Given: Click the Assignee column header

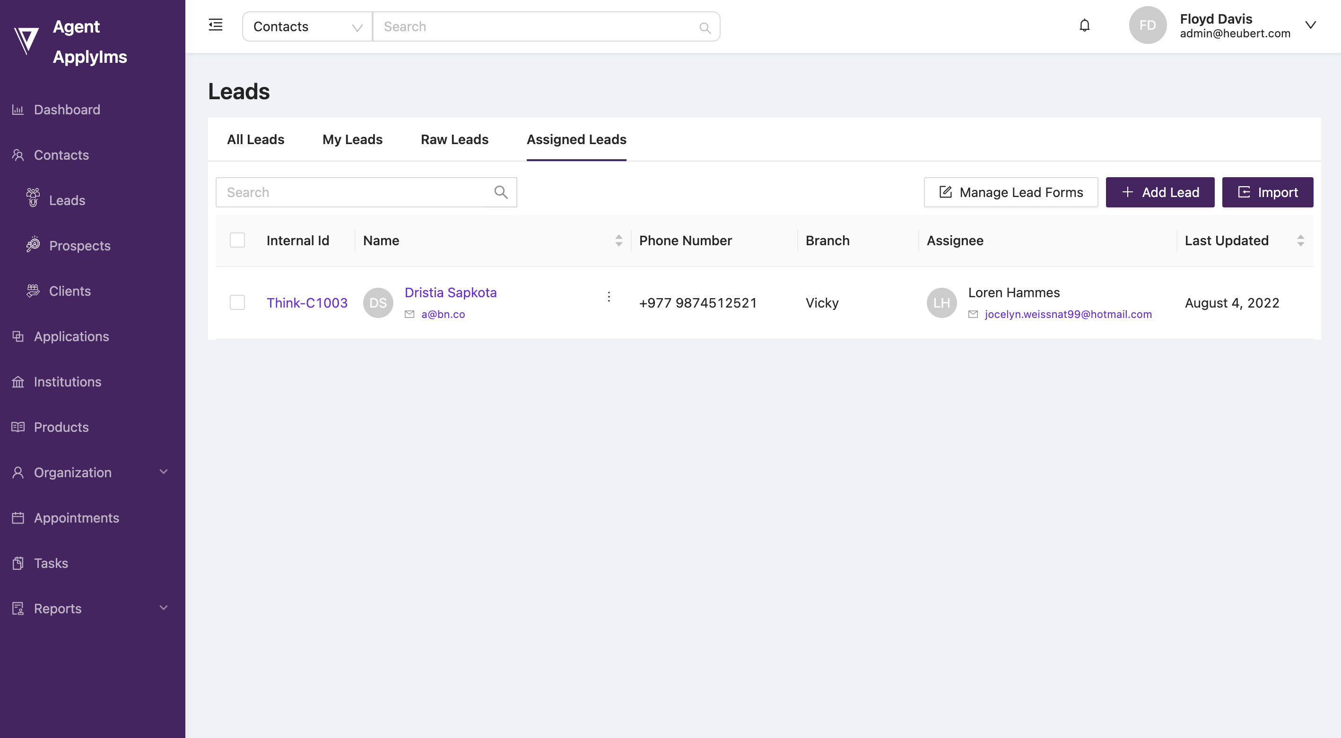Looking at the screenshot, I should click(x=955, y=240).
